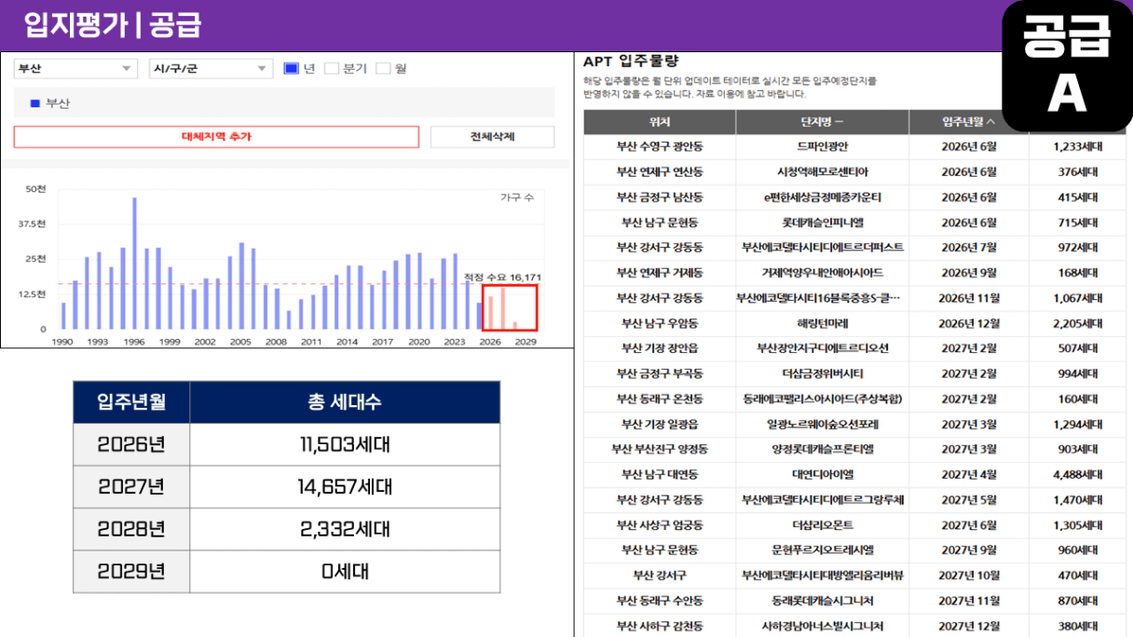The height and width of the screenshot is (637, 1133).
Task: Click the blue 부산 legend marker
Action: coord(35,103)
